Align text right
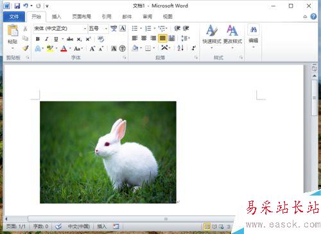Screen dimensions: 321x234 [x=153, y=38]
